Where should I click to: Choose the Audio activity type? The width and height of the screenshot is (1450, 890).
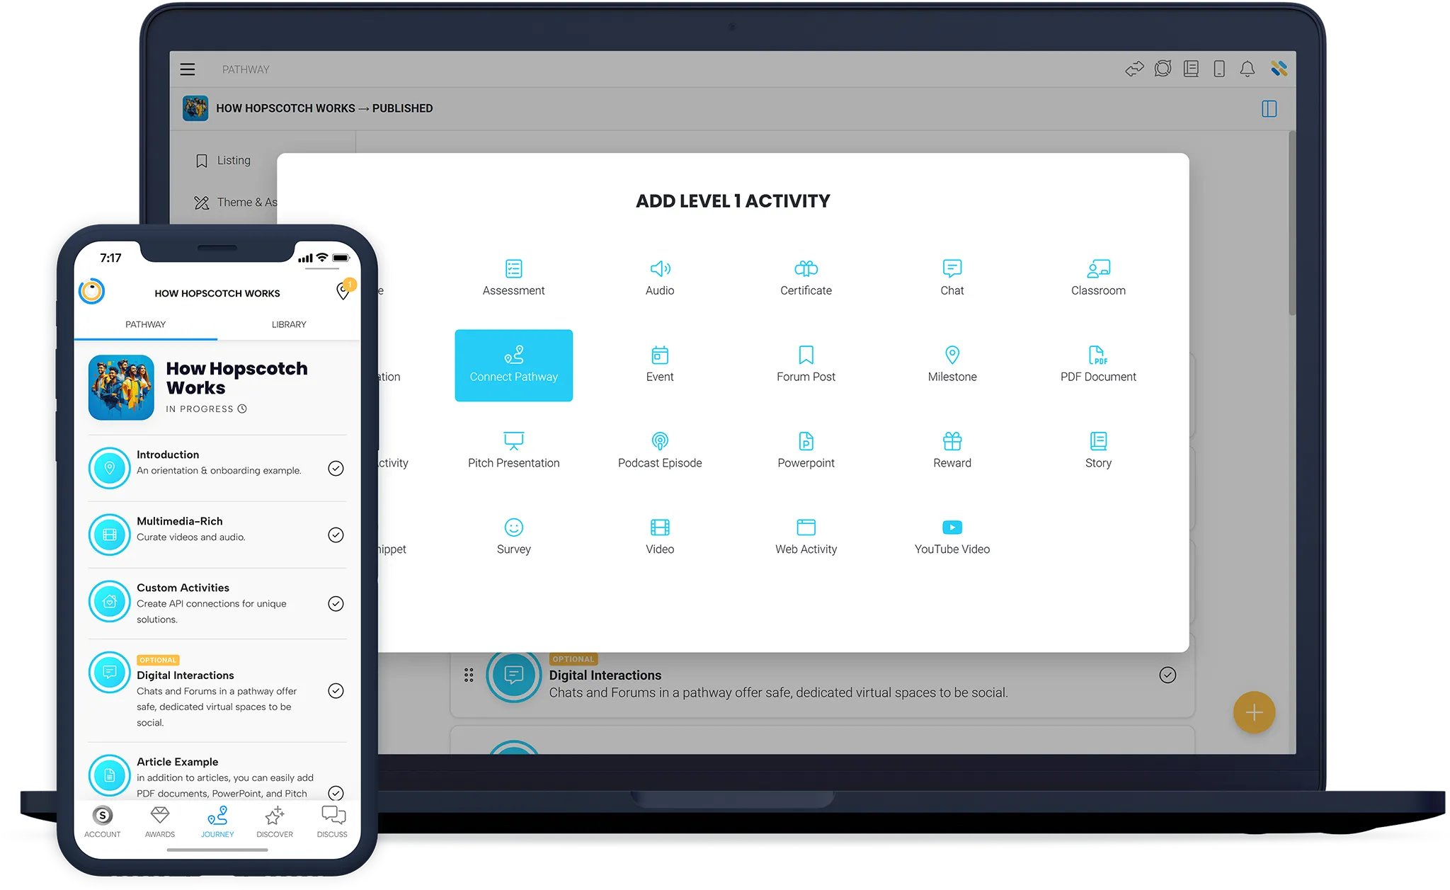point(660,278)
